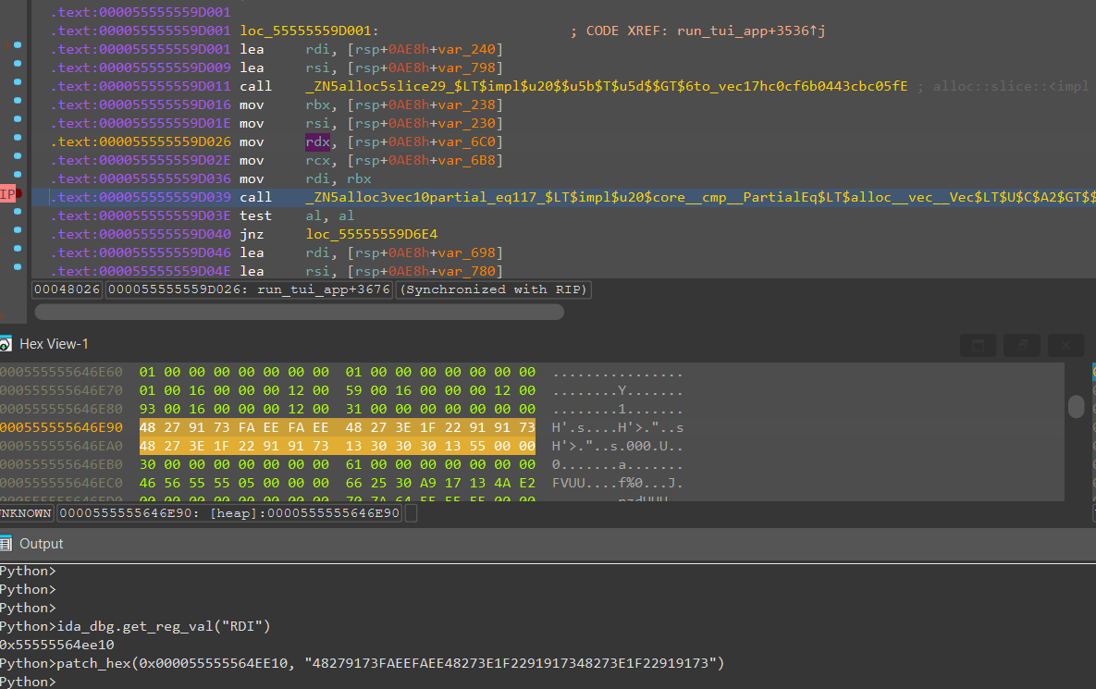The height and width of the screenshot is (689, 1096).
Task: Click the jnz mnemonic at 55555559D040
Action: (x=252, y=234)
